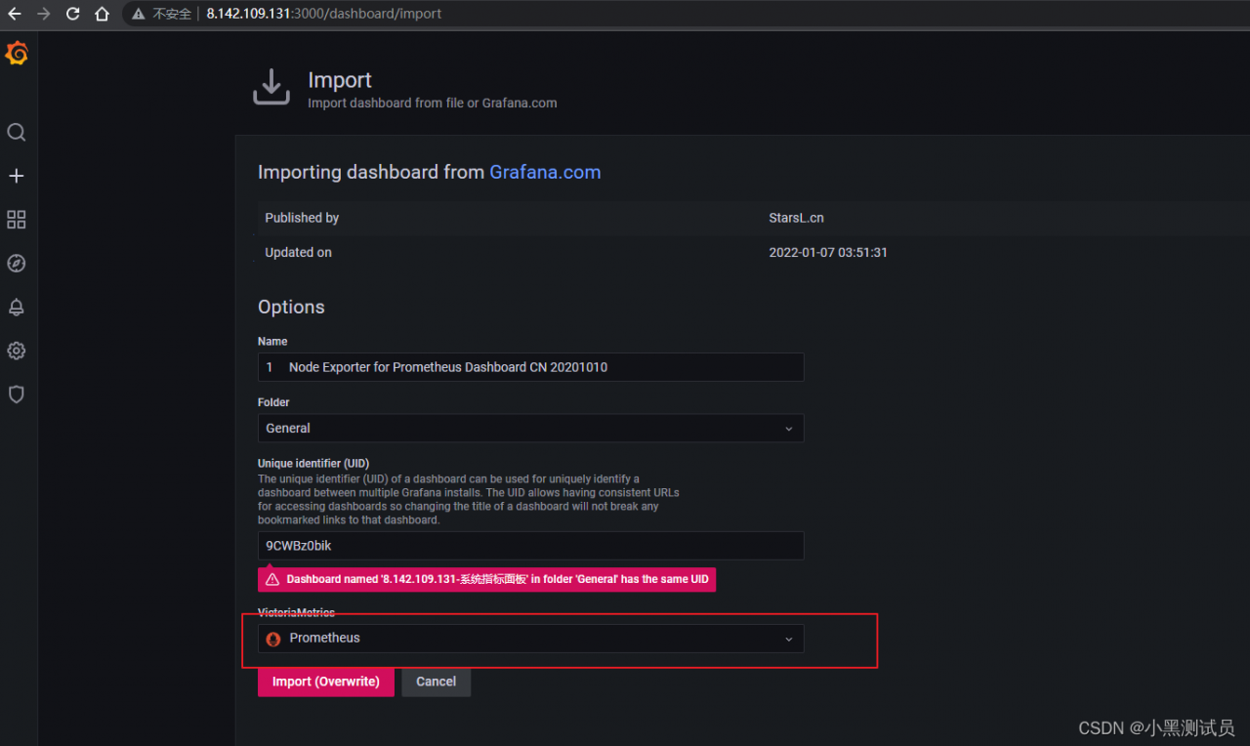
Task: Click the Cancel button
Action: point(436,682)
